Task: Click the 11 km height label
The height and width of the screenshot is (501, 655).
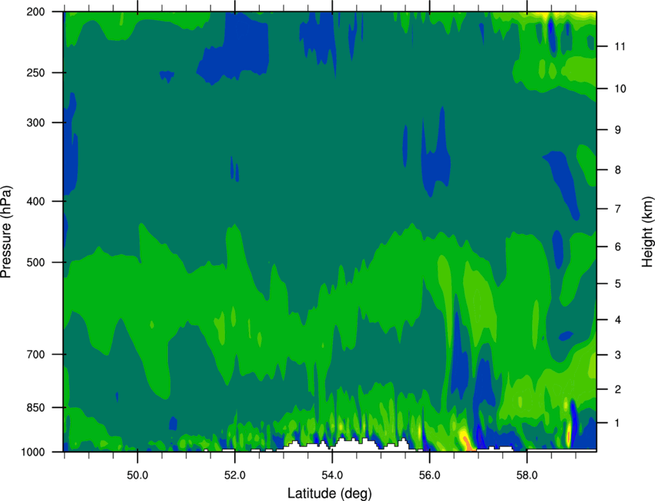Action: coord(620,46)
